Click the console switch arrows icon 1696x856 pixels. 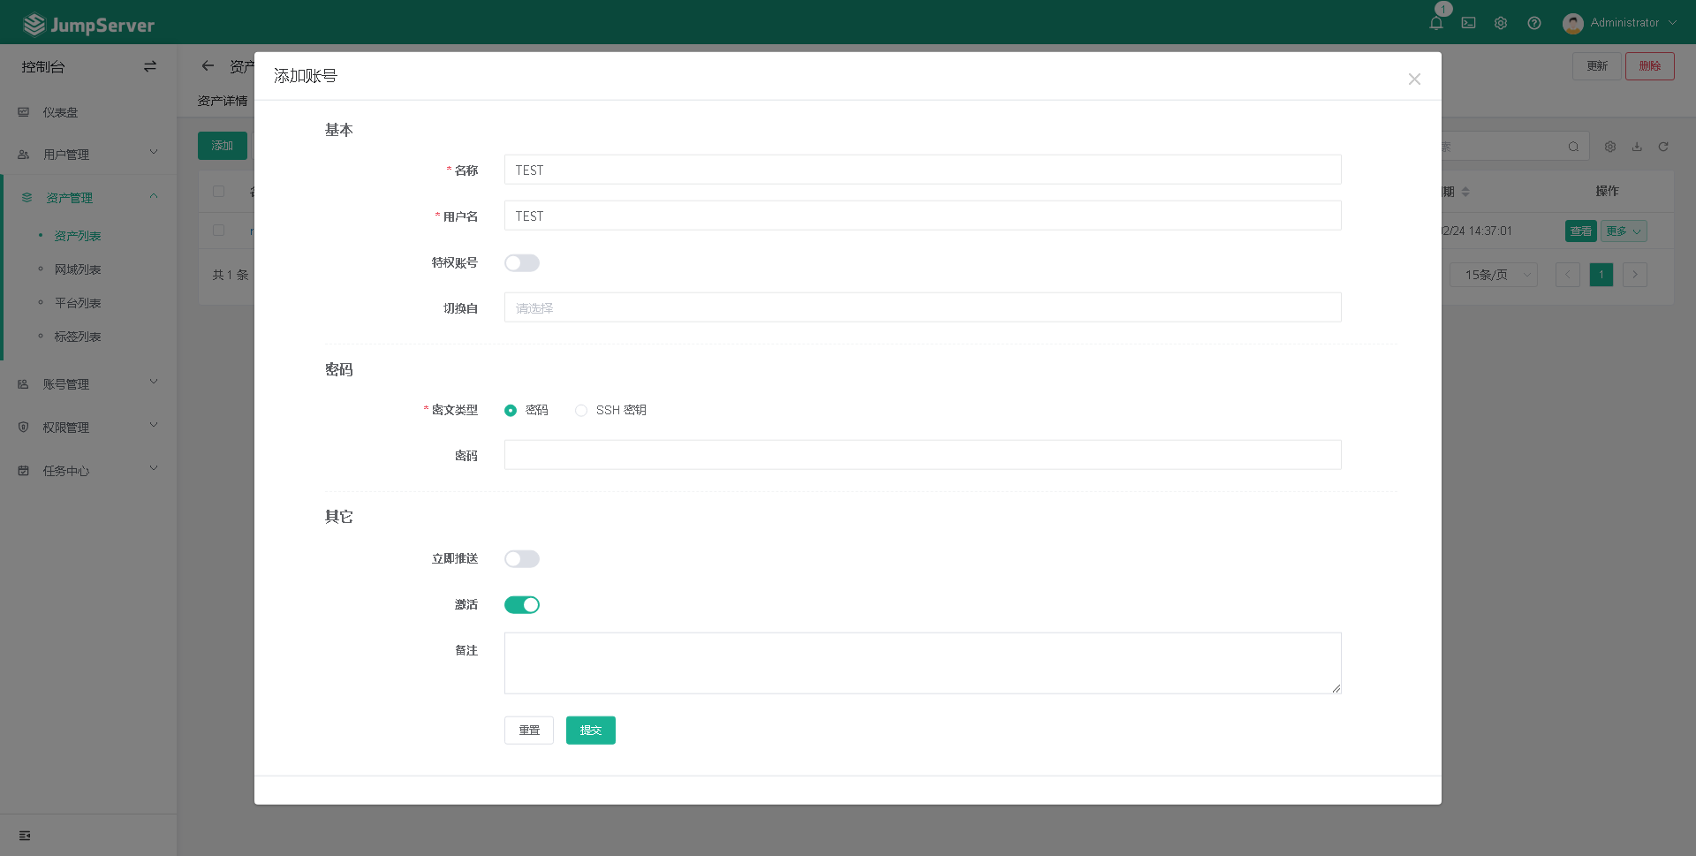pos(150,66)
